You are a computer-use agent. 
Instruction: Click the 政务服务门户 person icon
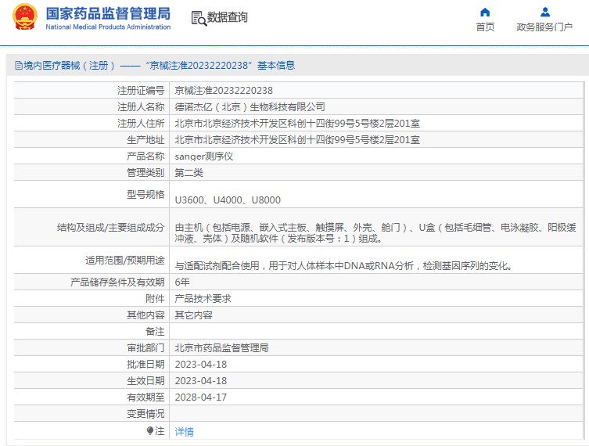click(545, 12)
